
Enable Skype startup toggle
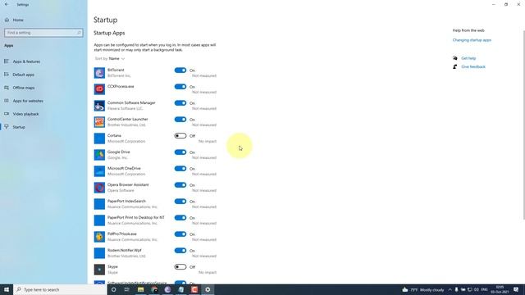[x=180, y=267]
